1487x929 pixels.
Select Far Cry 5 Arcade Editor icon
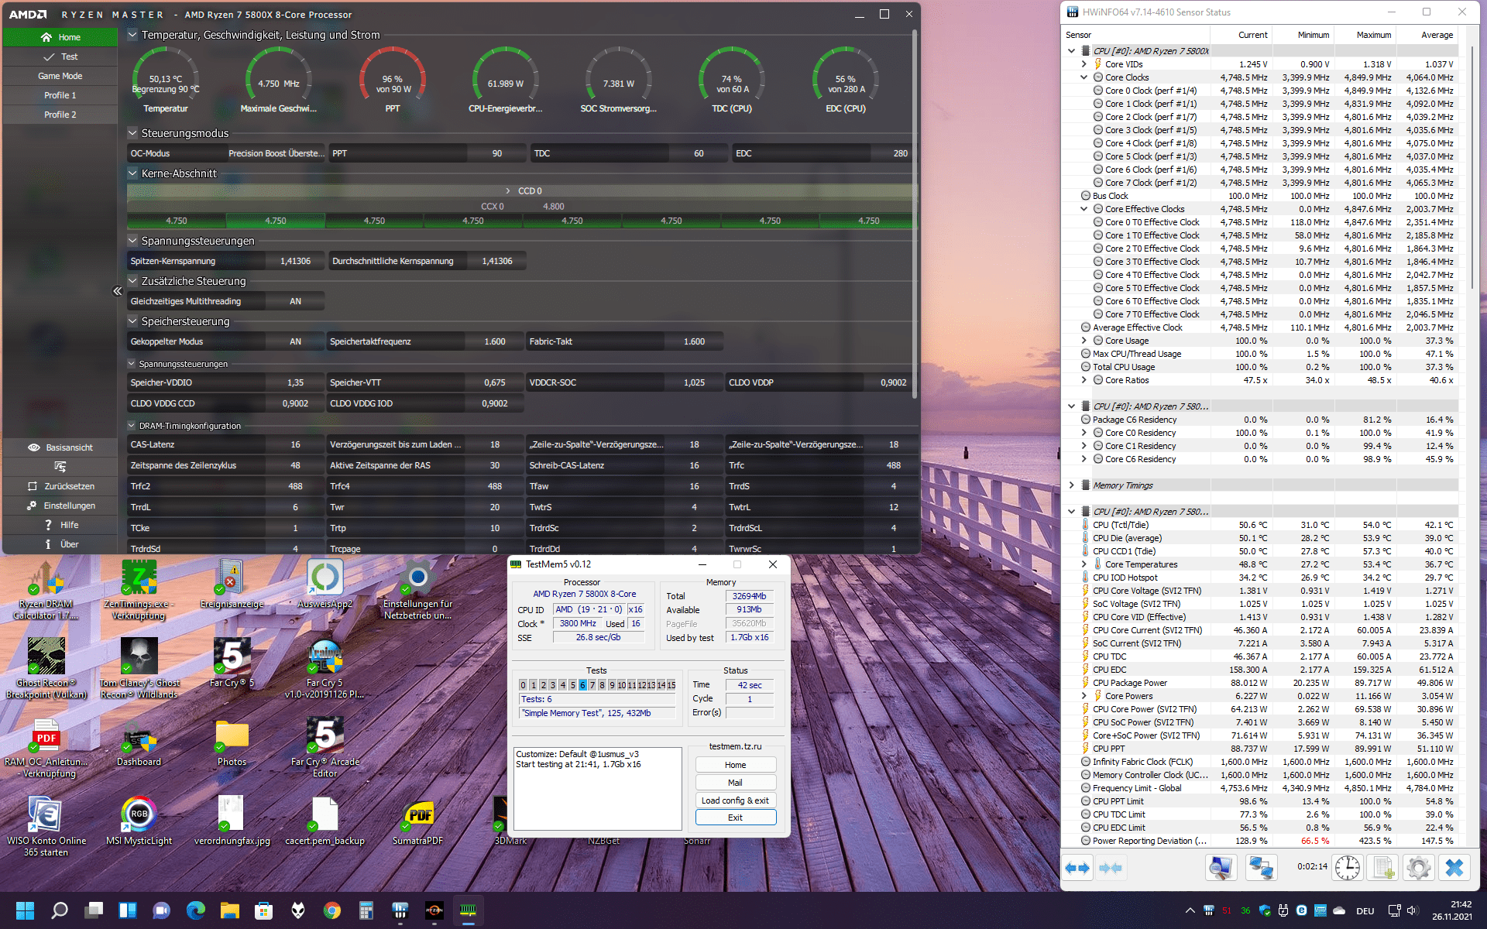pyautogui.click(x=325, y=747)
